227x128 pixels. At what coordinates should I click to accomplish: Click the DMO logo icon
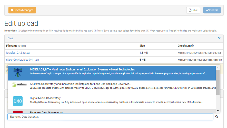point(18,101)
